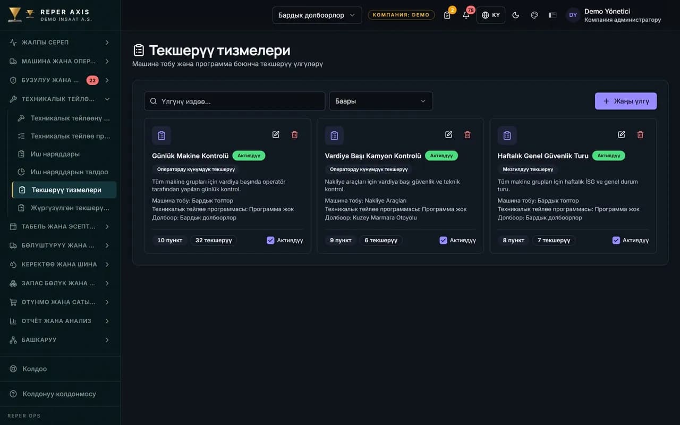
Task: Toggle the sidebar layout icon
Action: [552, 15]
